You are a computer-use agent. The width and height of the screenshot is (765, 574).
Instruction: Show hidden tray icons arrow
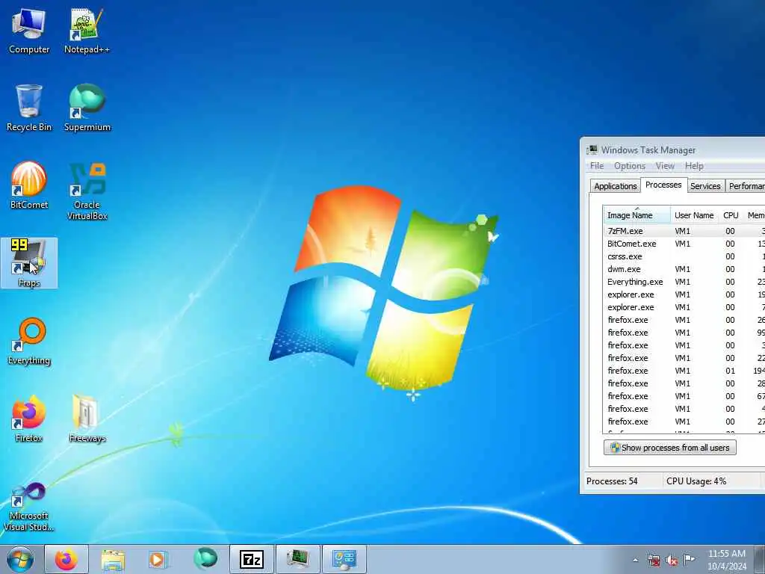point(635,561)
